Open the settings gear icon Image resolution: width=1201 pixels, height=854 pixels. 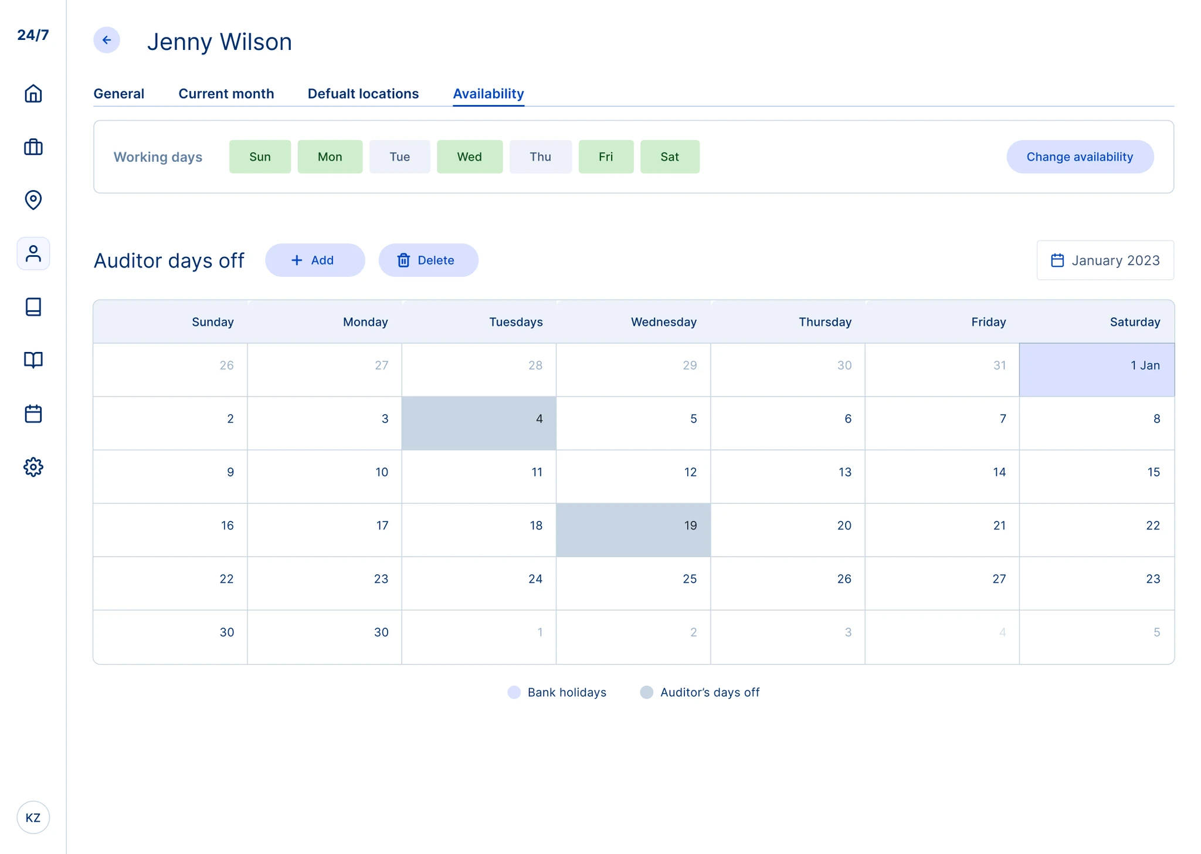click(x=33, y=467)
